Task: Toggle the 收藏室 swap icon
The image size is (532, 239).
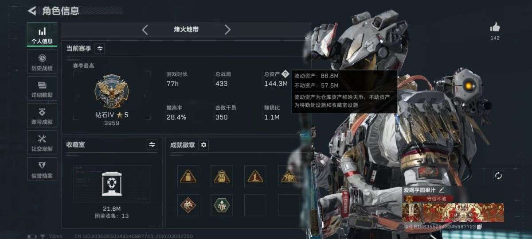Action: tap(152, 144)
